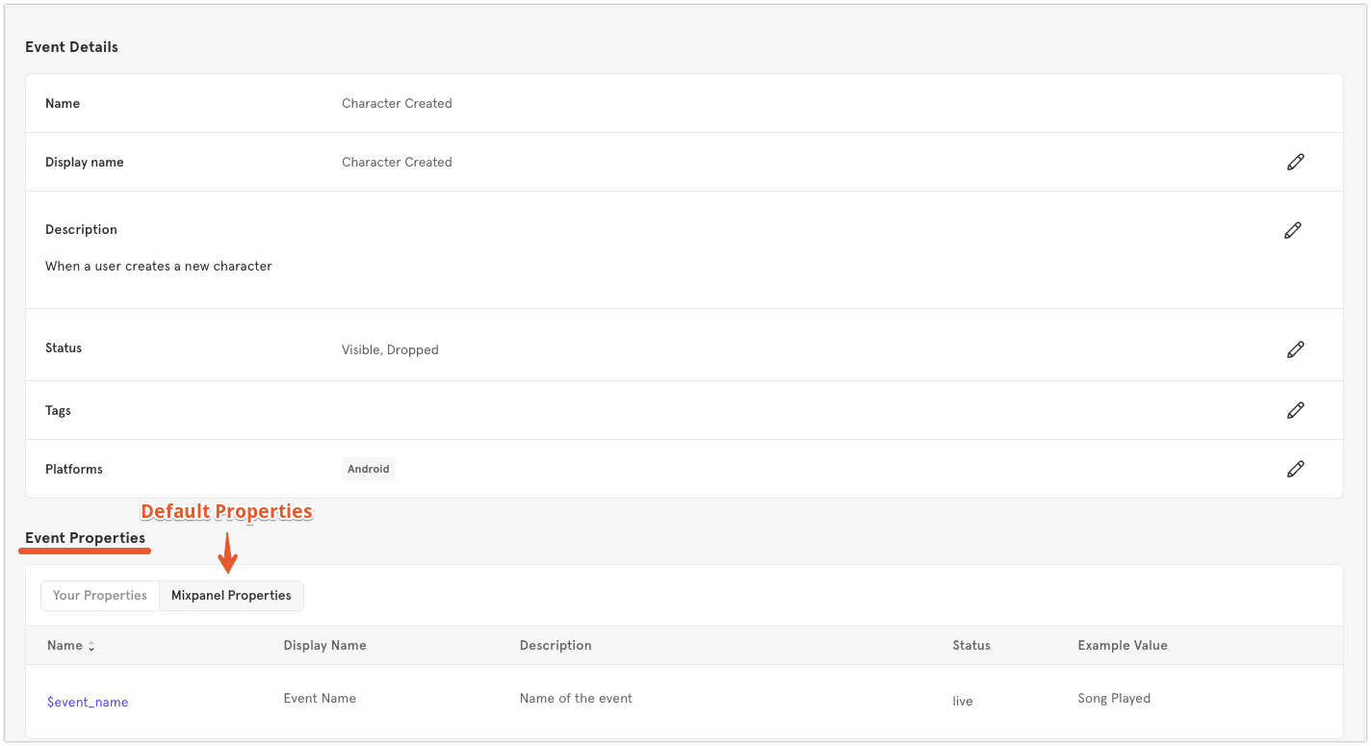The height and width of the screenshot is (746, 1371).
Task: Click the pencil icon to edit Display name
Action: 1295,162
